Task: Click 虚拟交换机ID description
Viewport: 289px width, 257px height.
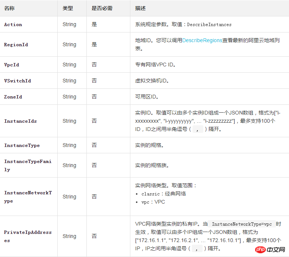Action: [152, 81]
